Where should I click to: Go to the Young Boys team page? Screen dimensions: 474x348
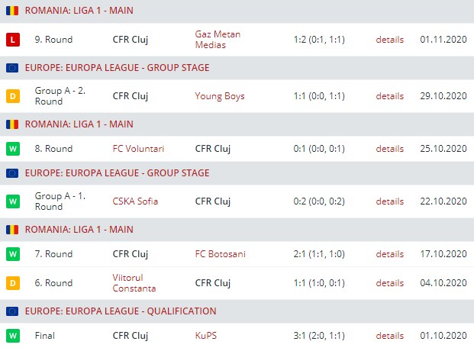[220, 96]
